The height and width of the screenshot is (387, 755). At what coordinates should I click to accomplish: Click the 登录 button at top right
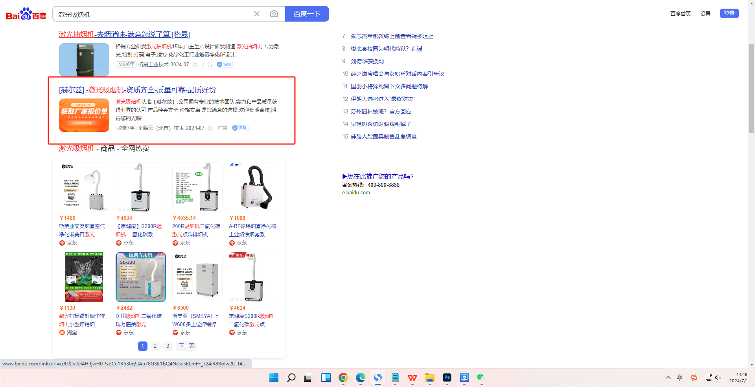(x=729, y=13)
